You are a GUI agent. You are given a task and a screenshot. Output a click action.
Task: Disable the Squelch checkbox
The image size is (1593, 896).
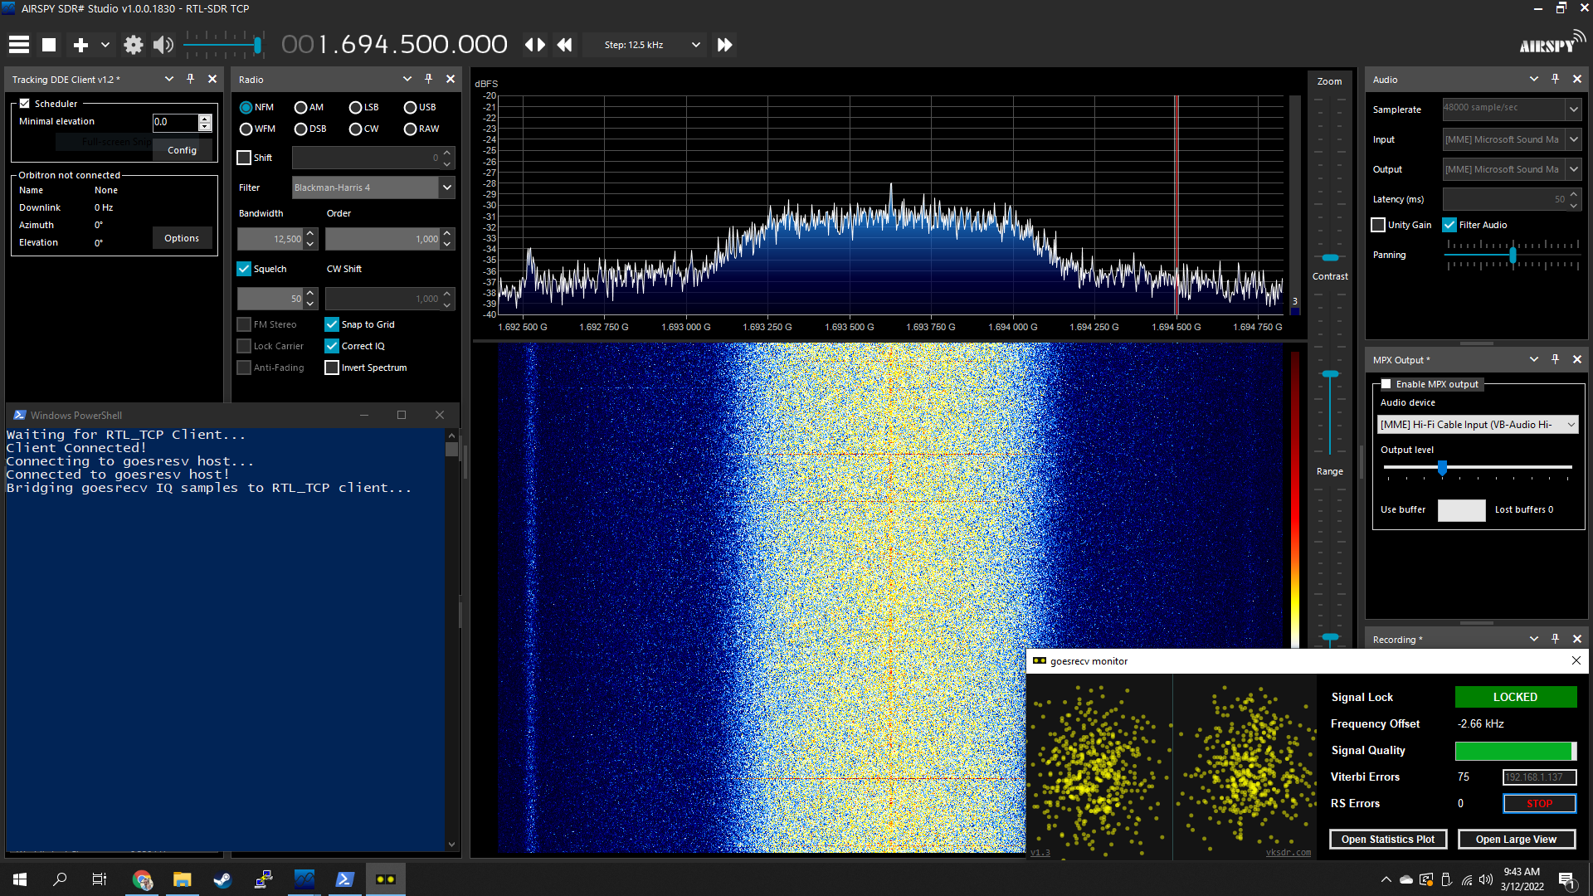(244, 269)
